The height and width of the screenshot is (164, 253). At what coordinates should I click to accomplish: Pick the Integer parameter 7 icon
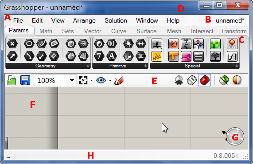click(x=99, y=56)
